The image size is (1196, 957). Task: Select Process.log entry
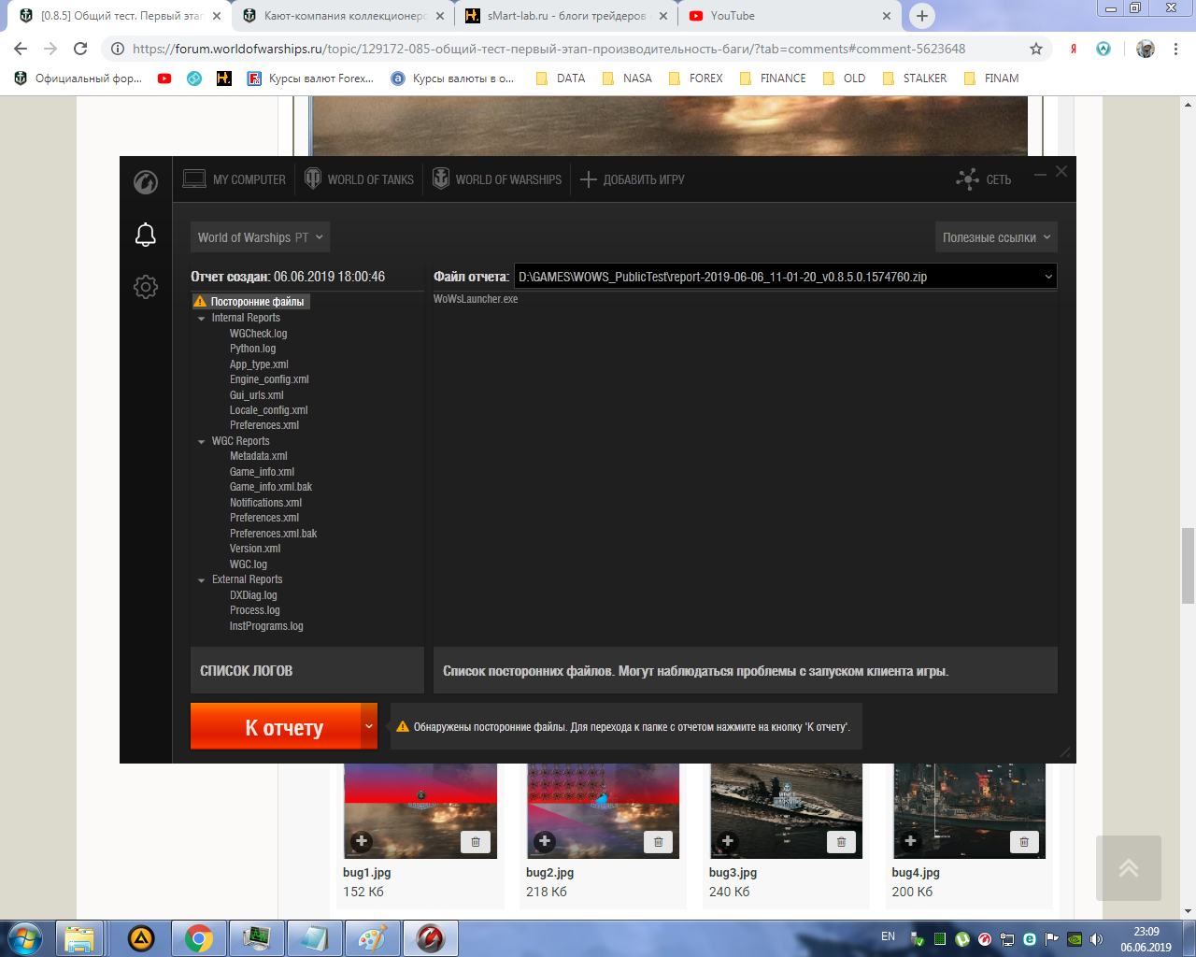[x=255, y=610]
